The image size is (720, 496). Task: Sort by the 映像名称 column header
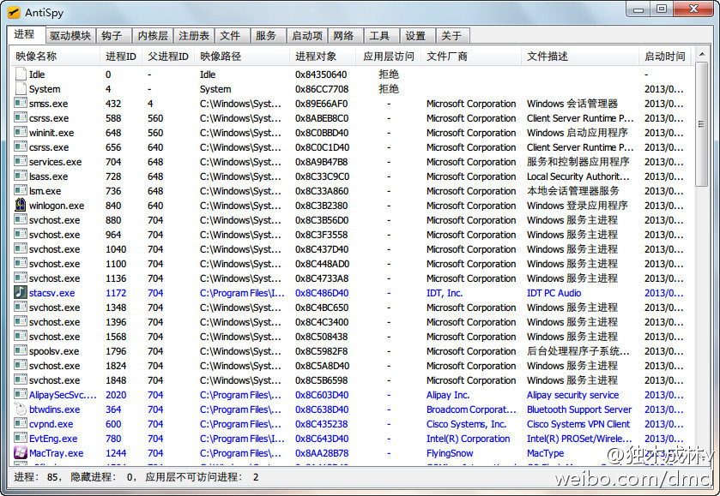click(x=36, y=57)
